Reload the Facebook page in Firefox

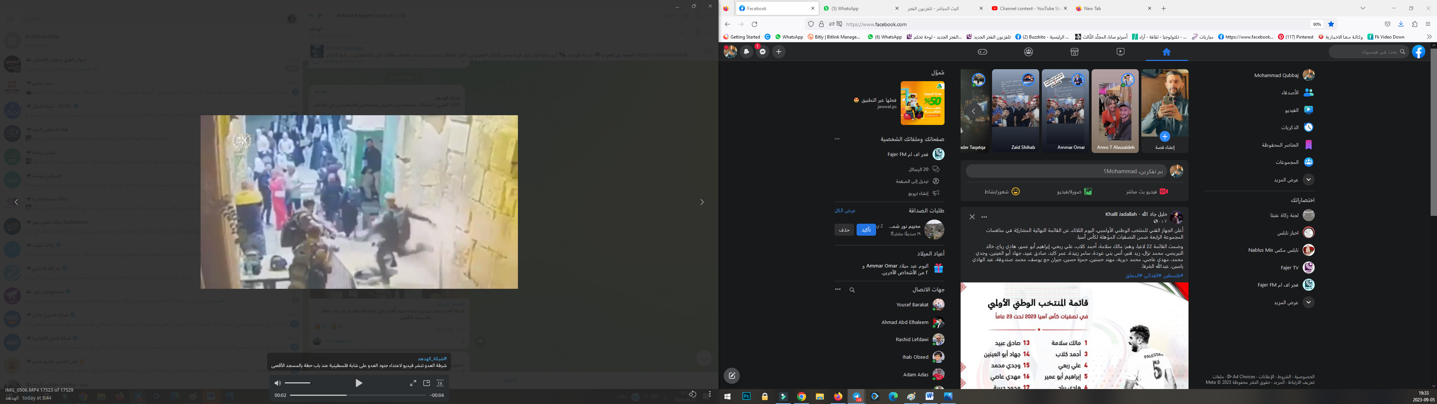(754, 24)
